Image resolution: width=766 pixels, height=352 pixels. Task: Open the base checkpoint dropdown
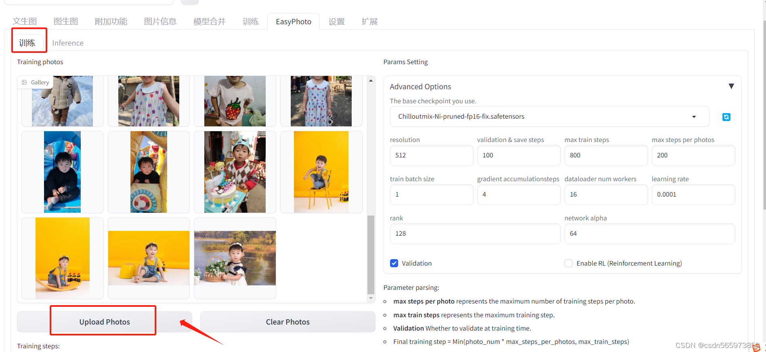click(549, 117)
